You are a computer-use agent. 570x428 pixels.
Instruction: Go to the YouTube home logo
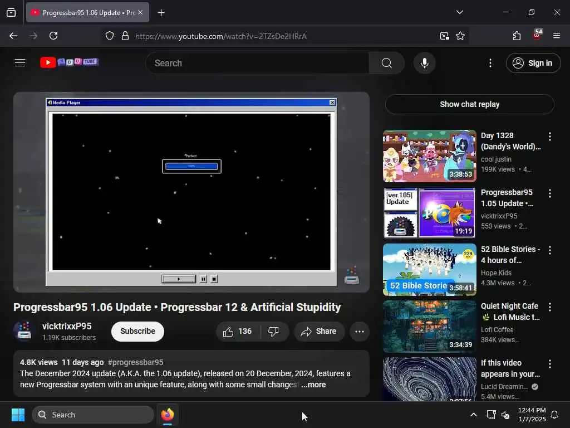coord(69,62)
